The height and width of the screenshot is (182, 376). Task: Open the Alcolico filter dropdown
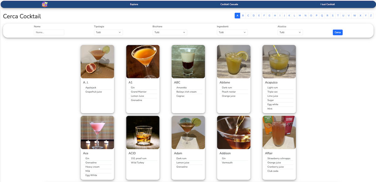tap(290, 32)
